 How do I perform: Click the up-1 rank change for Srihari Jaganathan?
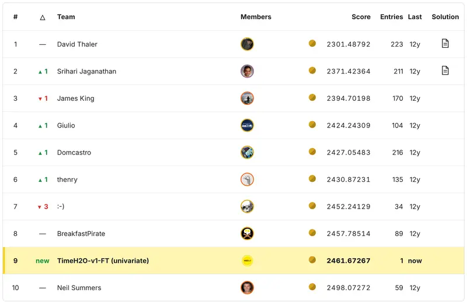coord(43,71)
